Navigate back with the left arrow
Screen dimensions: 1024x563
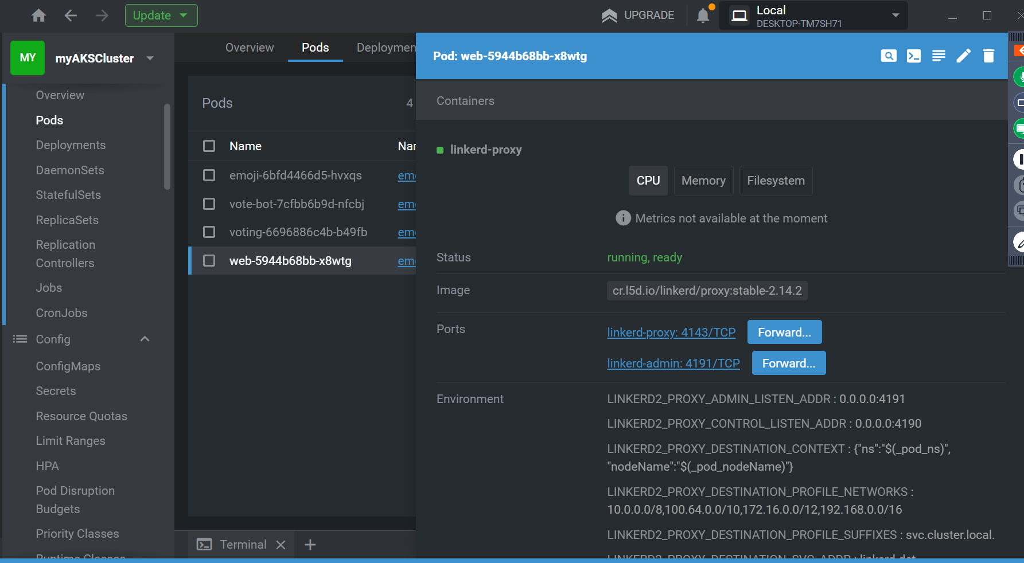pos(71,15)
